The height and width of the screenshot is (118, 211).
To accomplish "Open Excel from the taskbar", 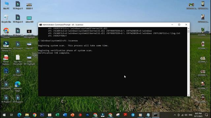I will 57,115.
